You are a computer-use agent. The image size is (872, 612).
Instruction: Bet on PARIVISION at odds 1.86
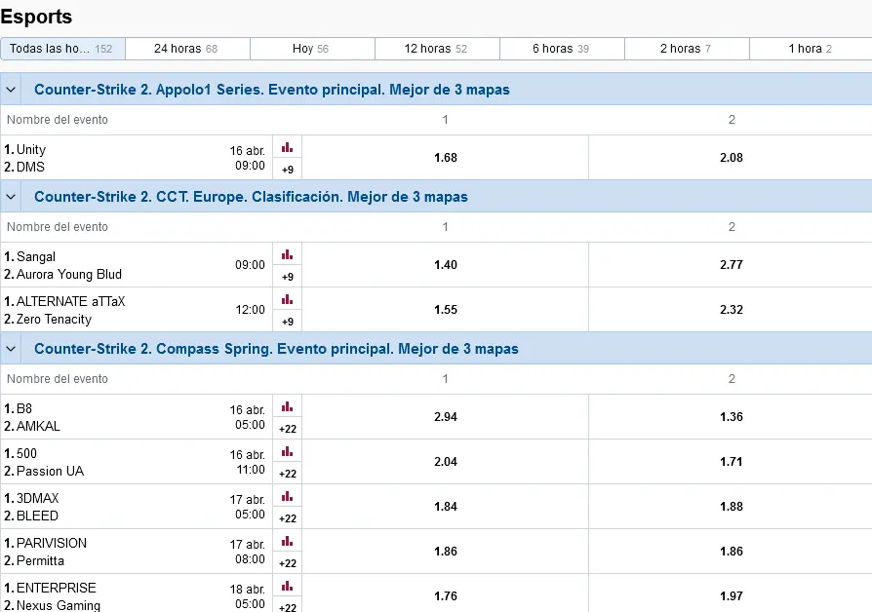click(x=446, y=552)
